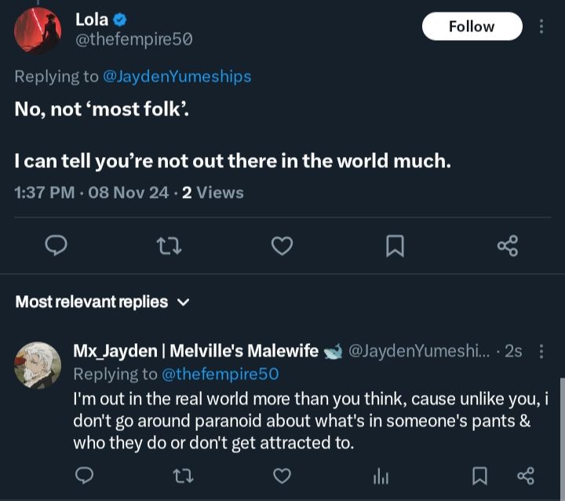
Task: View analytics for Jayden's reply
Action: coord(380,475)
